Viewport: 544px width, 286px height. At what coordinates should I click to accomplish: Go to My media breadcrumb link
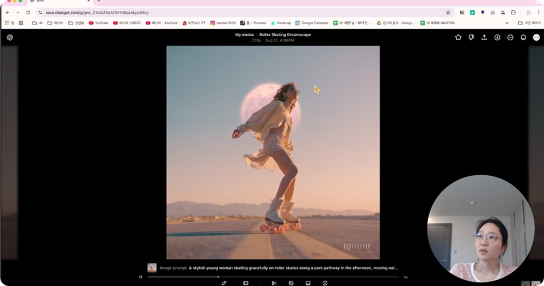coord(245,35)
